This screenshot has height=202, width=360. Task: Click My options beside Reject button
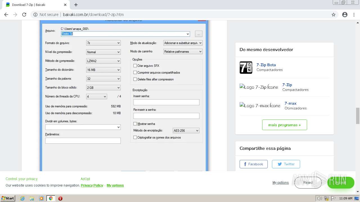[280, 183]
